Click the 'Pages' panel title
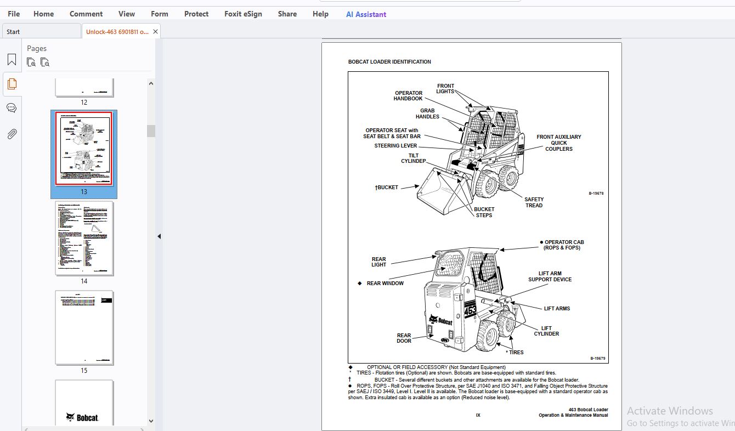This screenshot has height=431, width=735. [37, 48]
